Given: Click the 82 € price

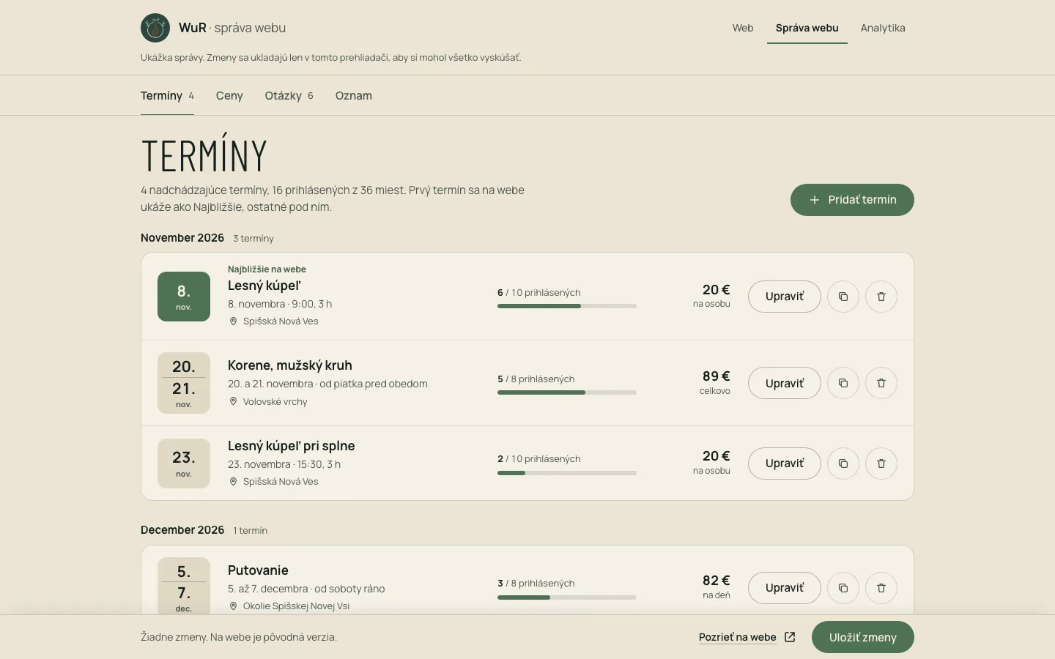Looking at the screenshot, I should 717,581.
